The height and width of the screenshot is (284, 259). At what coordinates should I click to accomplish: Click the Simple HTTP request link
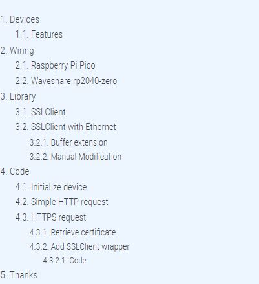click(x=62, y=202)
